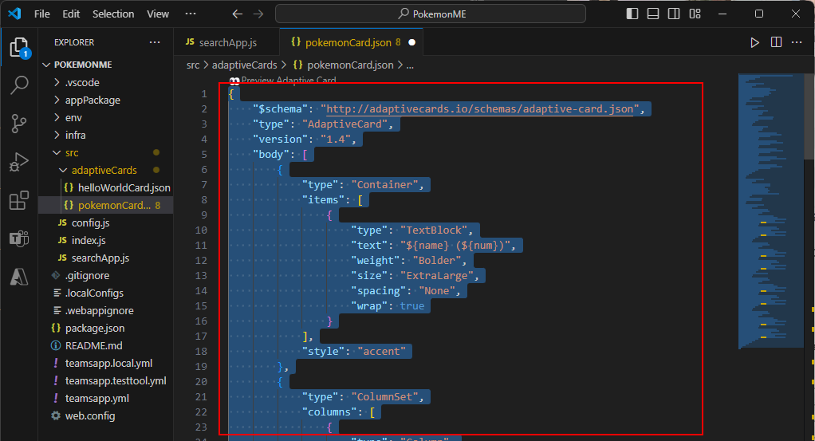
Task: Switch to the searchApp.js tab
Action: [227, 42]
